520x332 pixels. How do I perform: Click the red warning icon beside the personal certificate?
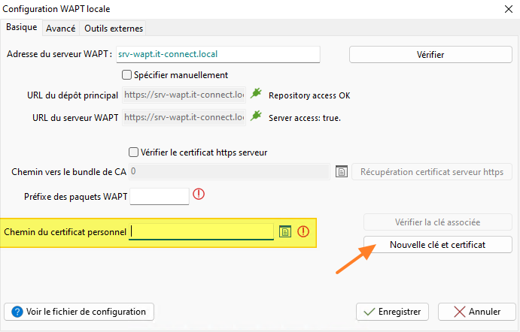tap(303, 231)
